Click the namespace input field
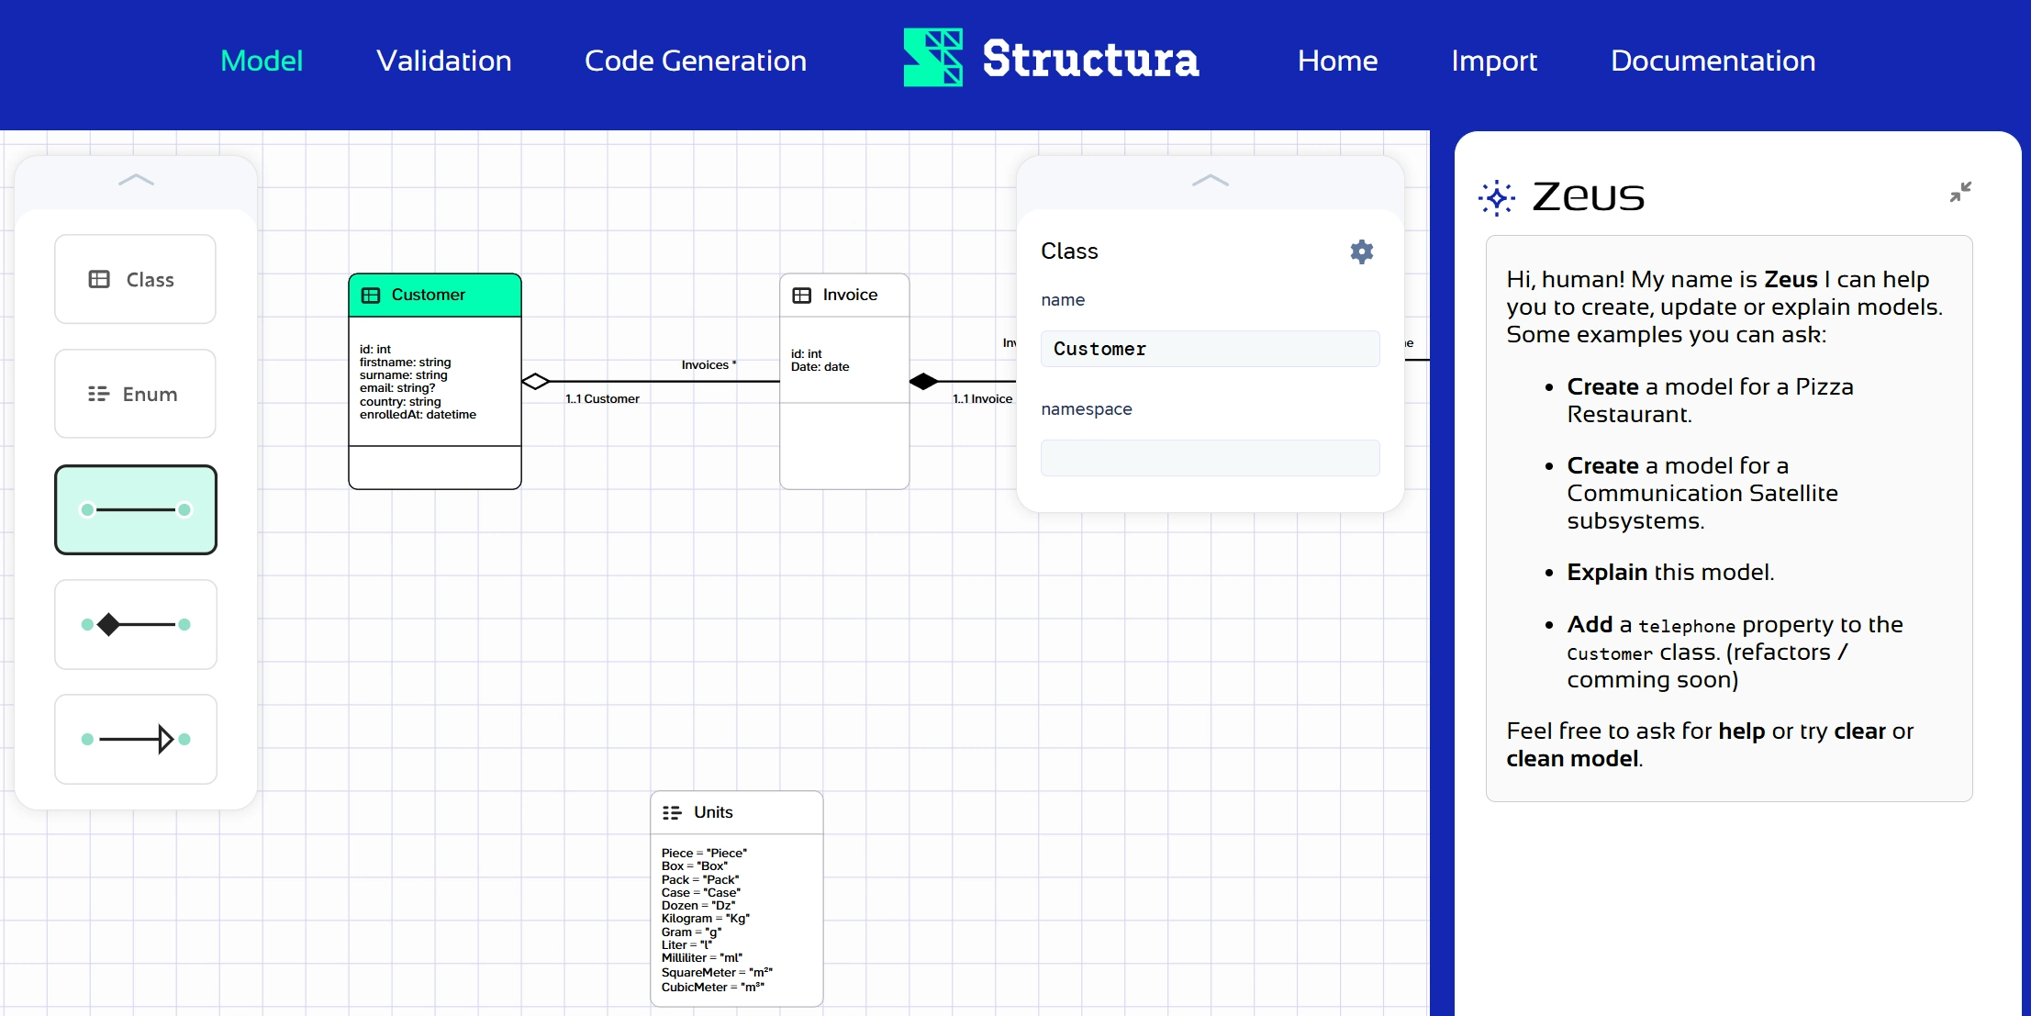 tap(1210, 458)
